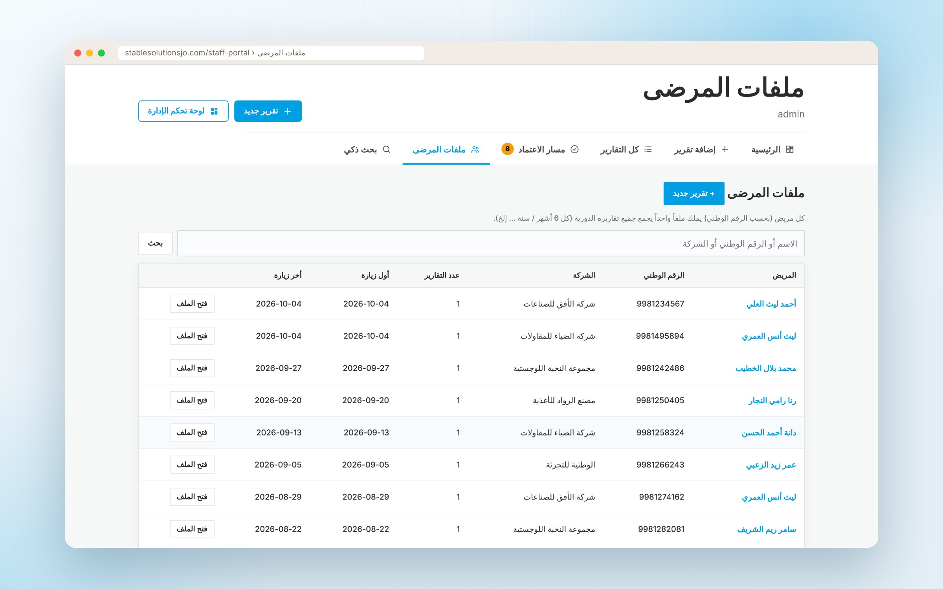Click the عدد التقارير column header
This screenshot has width=943, height=589.
click(442, 275)
